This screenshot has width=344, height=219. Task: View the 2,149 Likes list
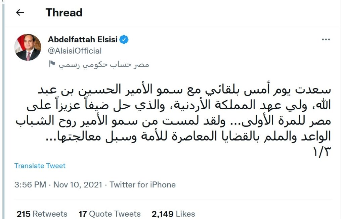coord(173,214)
